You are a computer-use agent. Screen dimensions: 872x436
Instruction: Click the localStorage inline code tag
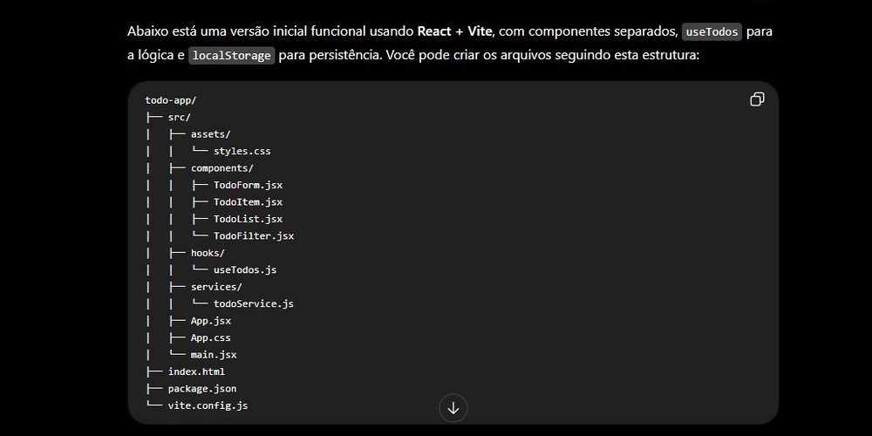[232, 56]
